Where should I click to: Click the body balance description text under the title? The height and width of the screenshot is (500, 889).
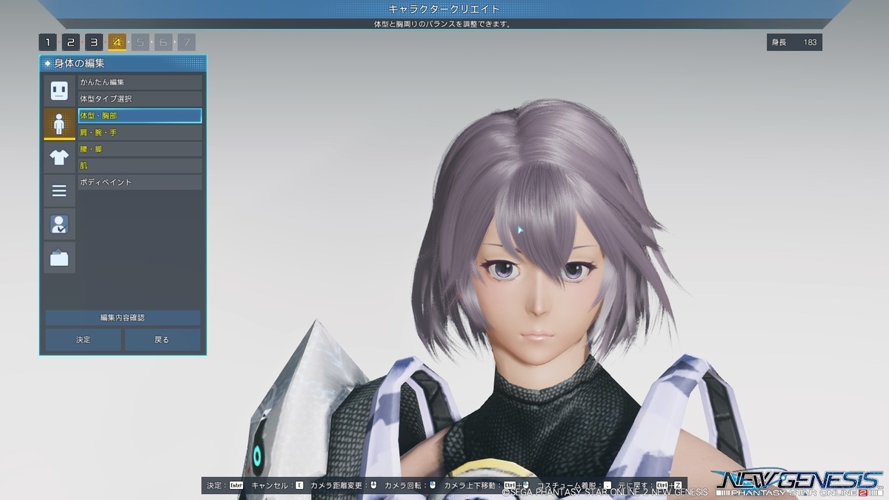click(444, 24)
